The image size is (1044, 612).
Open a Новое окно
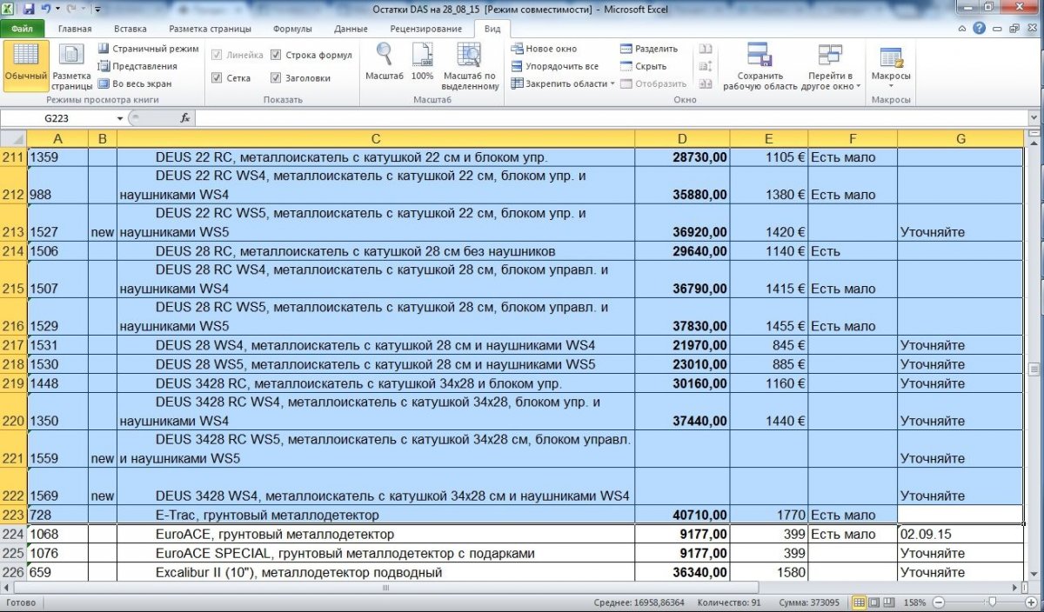click(x=544, y=49)
